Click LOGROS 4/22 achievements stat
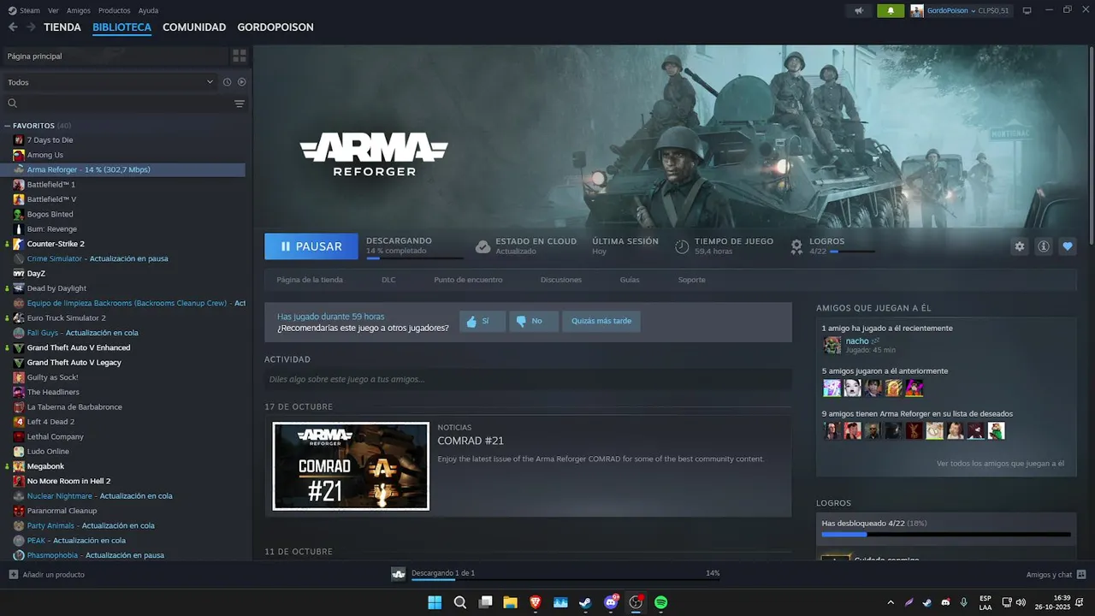 click(832, 246)
